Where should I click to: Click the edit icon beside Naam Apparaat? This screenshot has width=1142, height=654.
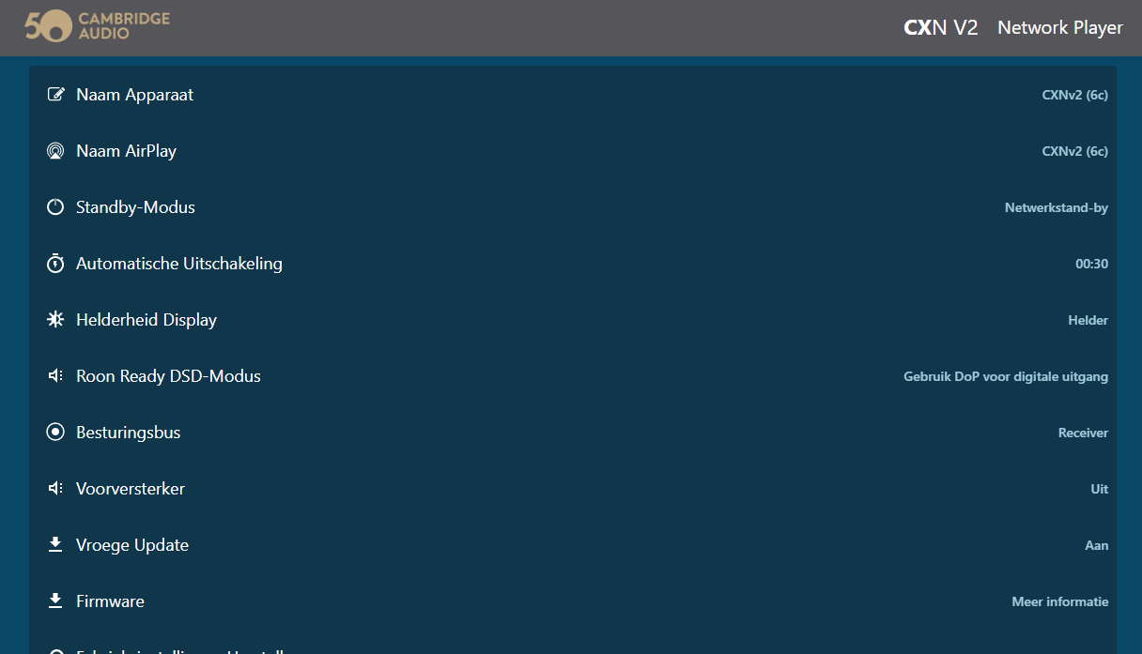[x=55, y=95]
